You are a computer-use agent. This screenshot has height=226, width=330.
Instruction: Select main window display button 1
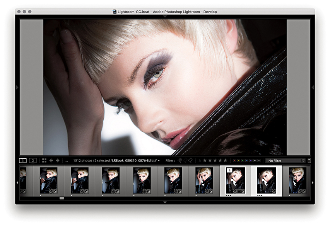point(23,161)
